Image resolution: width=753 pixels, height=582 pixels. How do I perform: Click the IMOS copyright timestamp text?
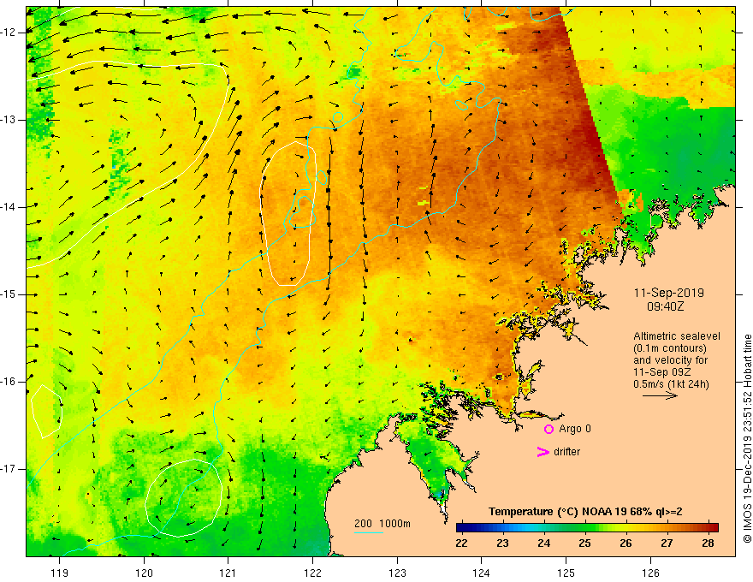point(747,438)
